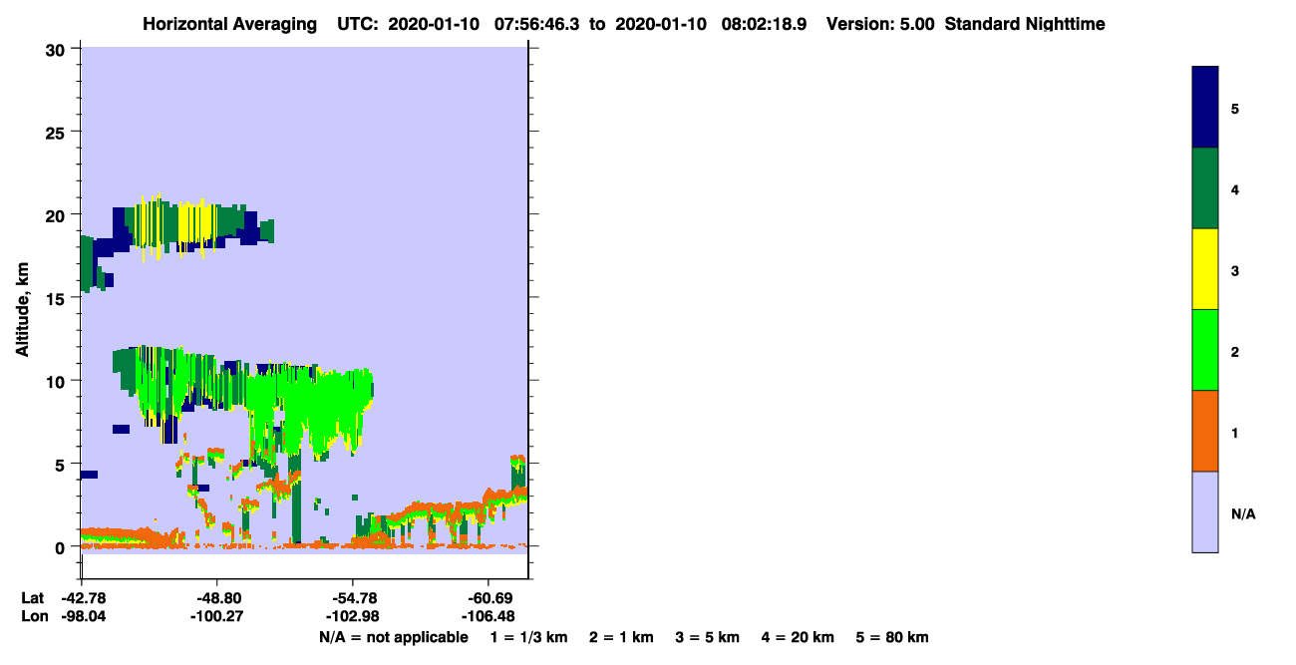Click the longitude value -98.04
1296x665 pixels.
tap(82, 616)
